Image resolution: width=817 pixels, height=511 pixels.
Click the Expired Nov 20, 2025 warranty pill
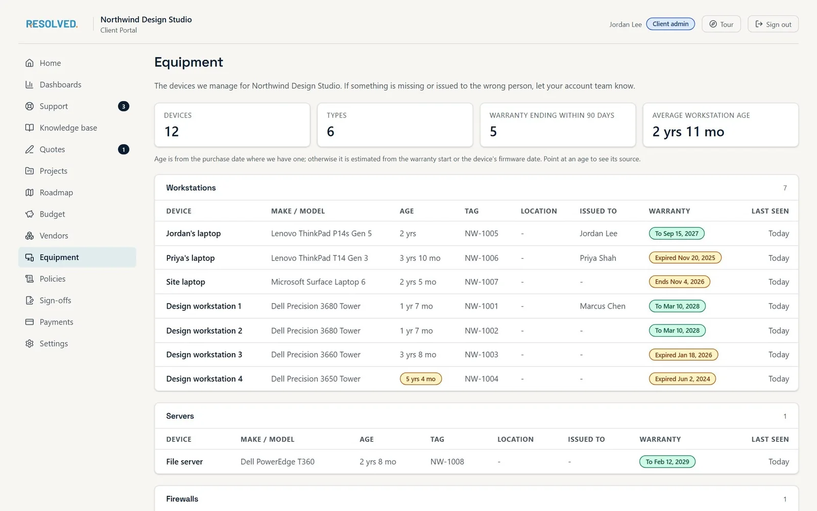point(685,258)
